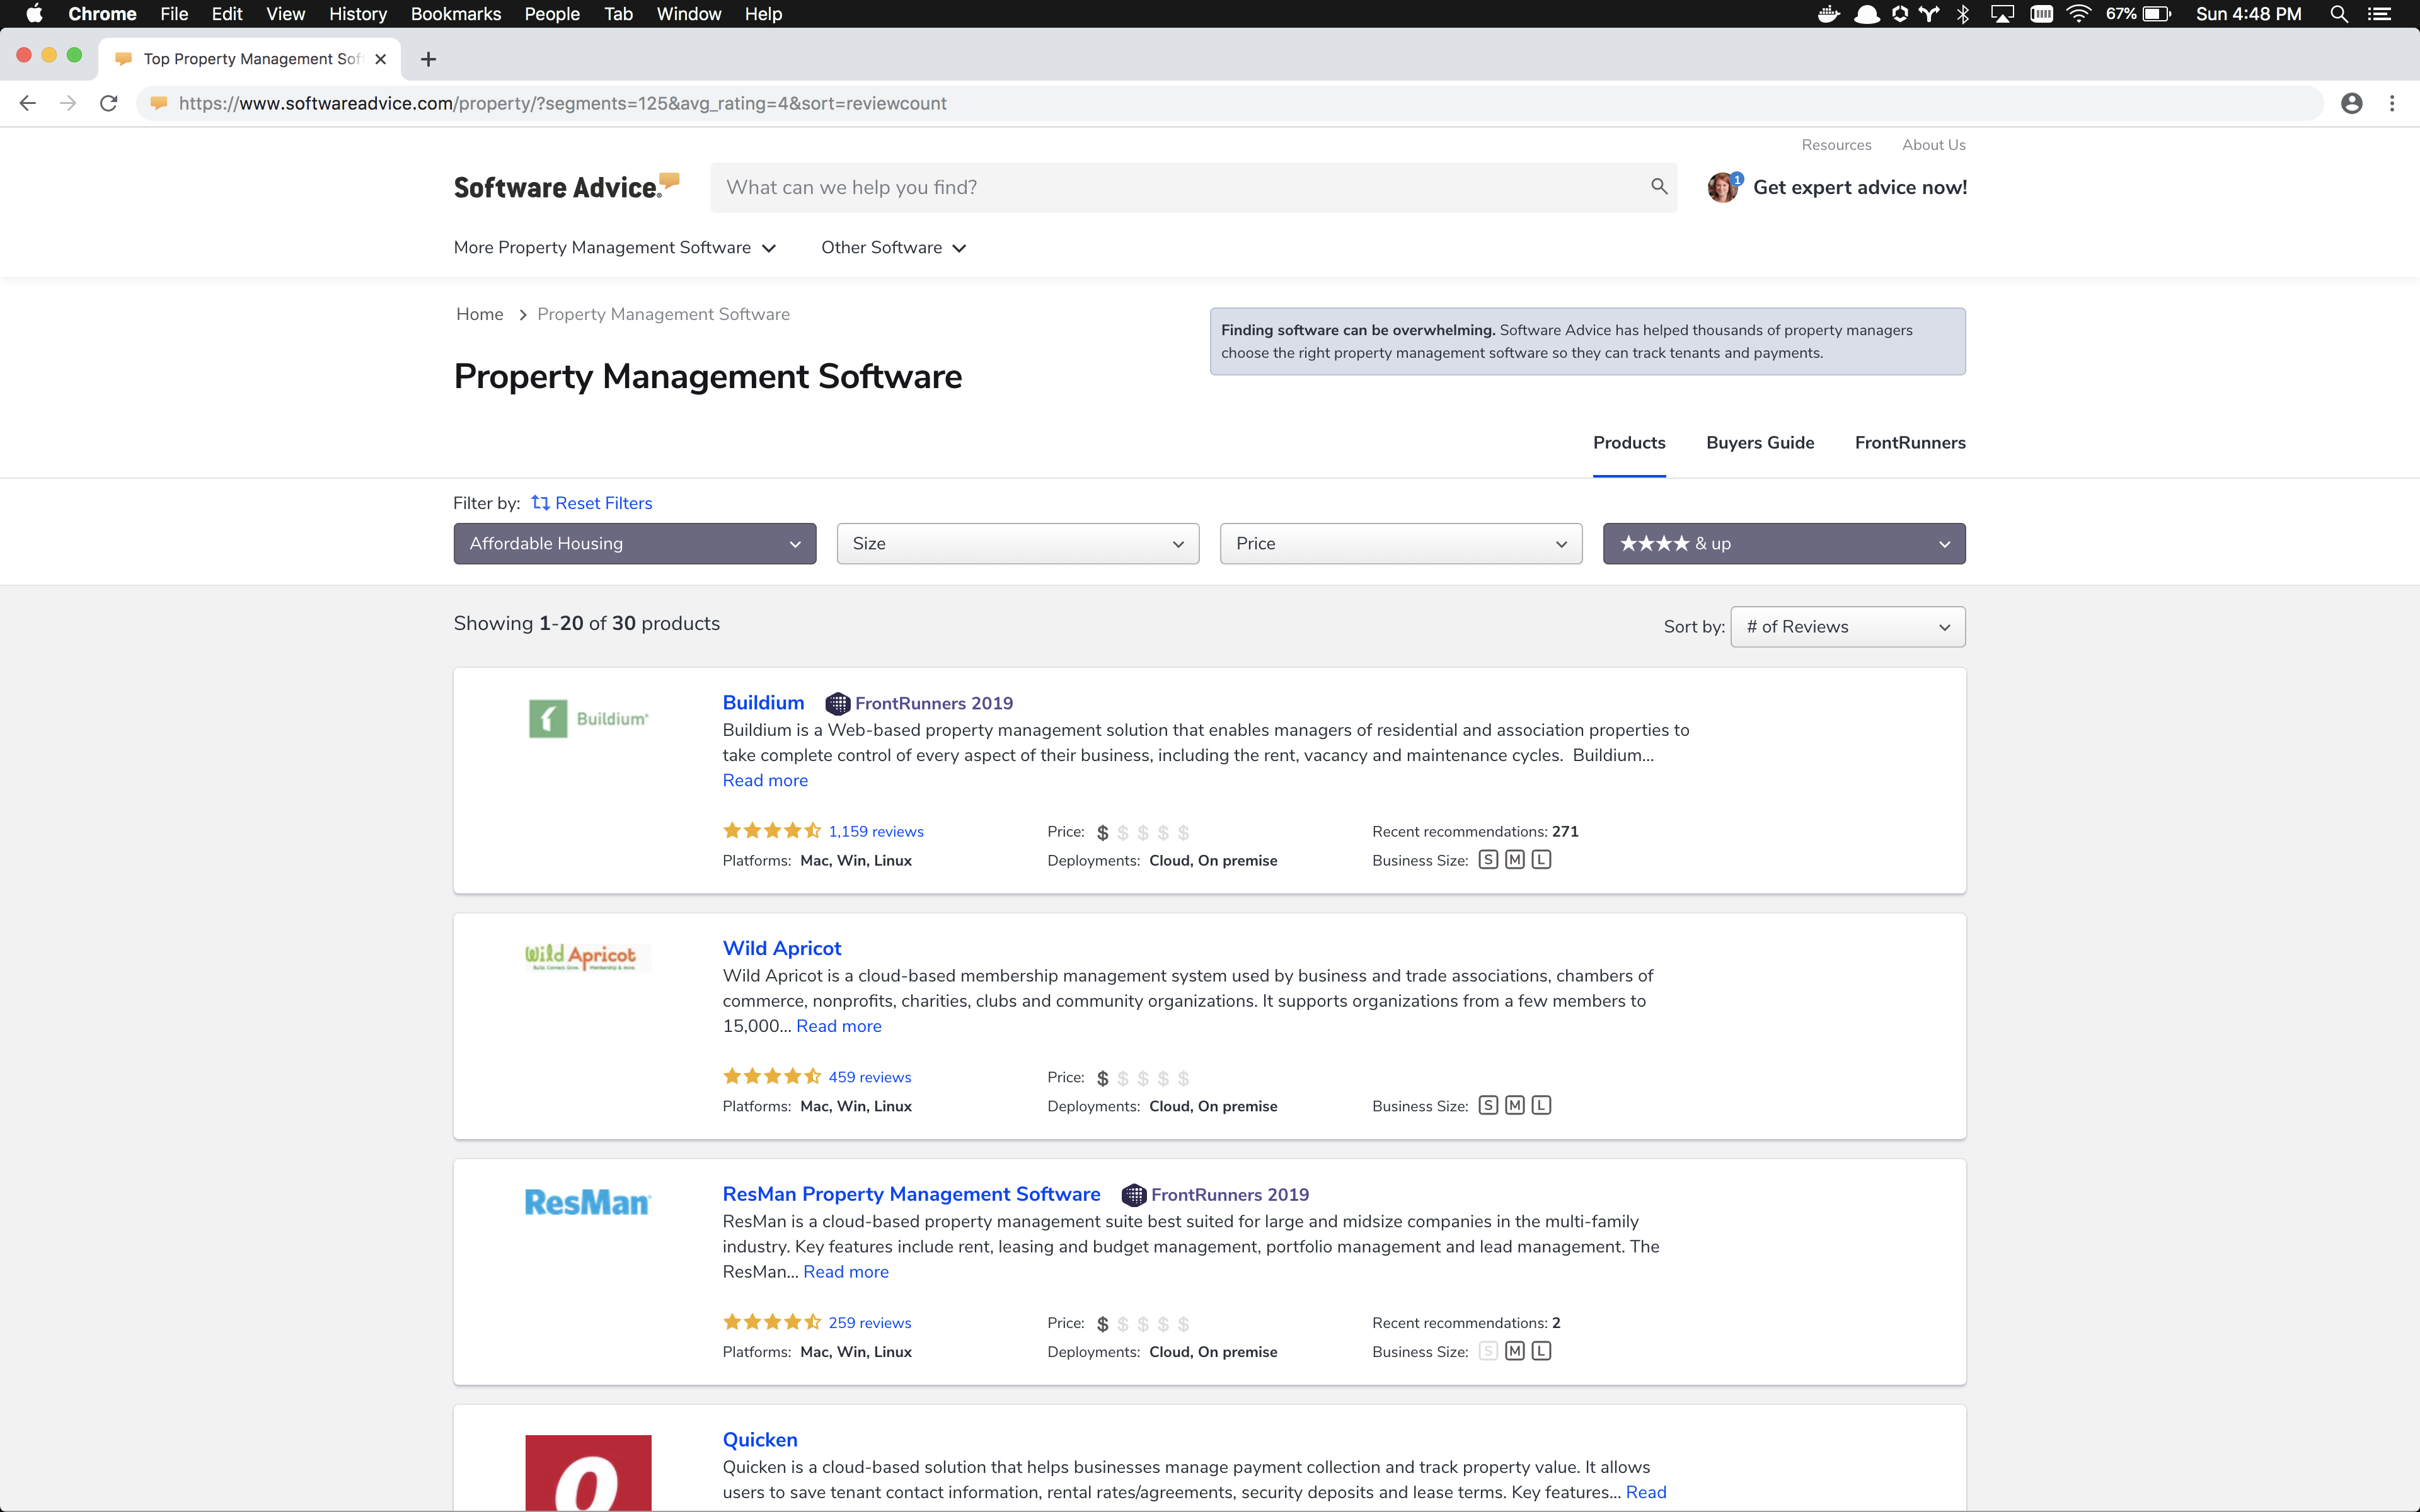The image size is (2420, 1512).
Task: Open the Affordable Housing filter dropdown
Action: click(635, 543)
